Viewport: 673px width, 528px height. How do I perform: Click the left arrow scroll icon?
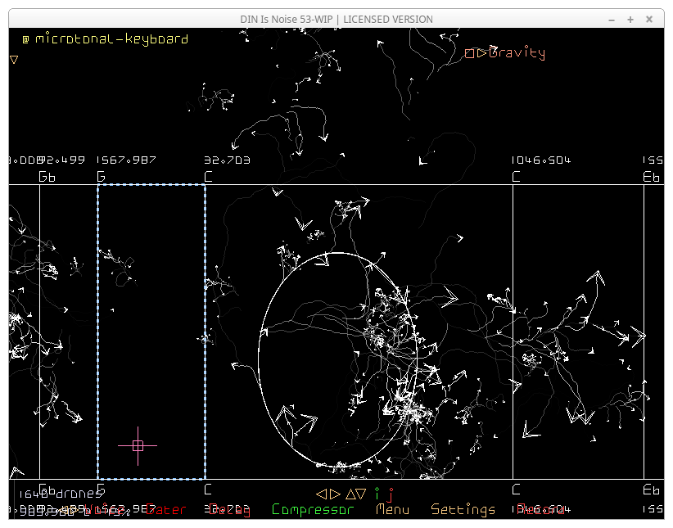click(x=322, y=494)
